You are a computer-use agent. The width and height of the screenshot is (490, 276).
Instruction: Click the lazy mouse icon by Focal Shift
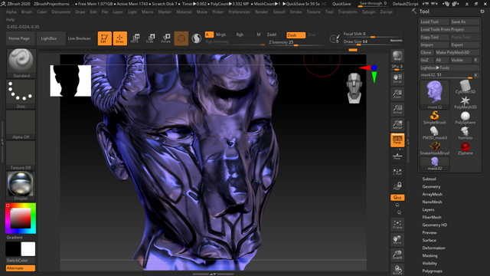(x=334, y=38)
